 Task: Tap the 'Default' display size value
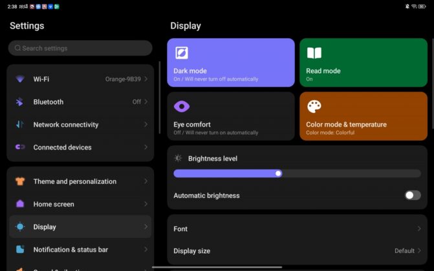point(404,251)
